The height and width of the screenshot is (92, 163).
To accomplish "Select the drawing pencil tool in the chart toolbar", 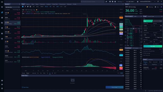I will pyautogui.click(x=25, y=7).
